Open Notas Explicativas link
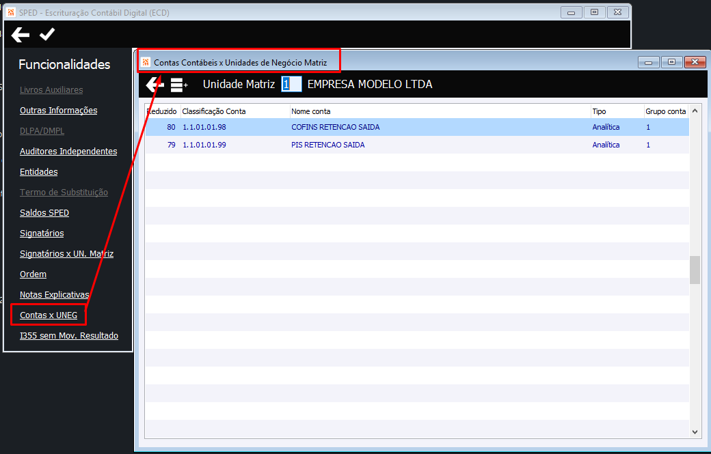Screen dimensions: 711x454 [55, 295]
